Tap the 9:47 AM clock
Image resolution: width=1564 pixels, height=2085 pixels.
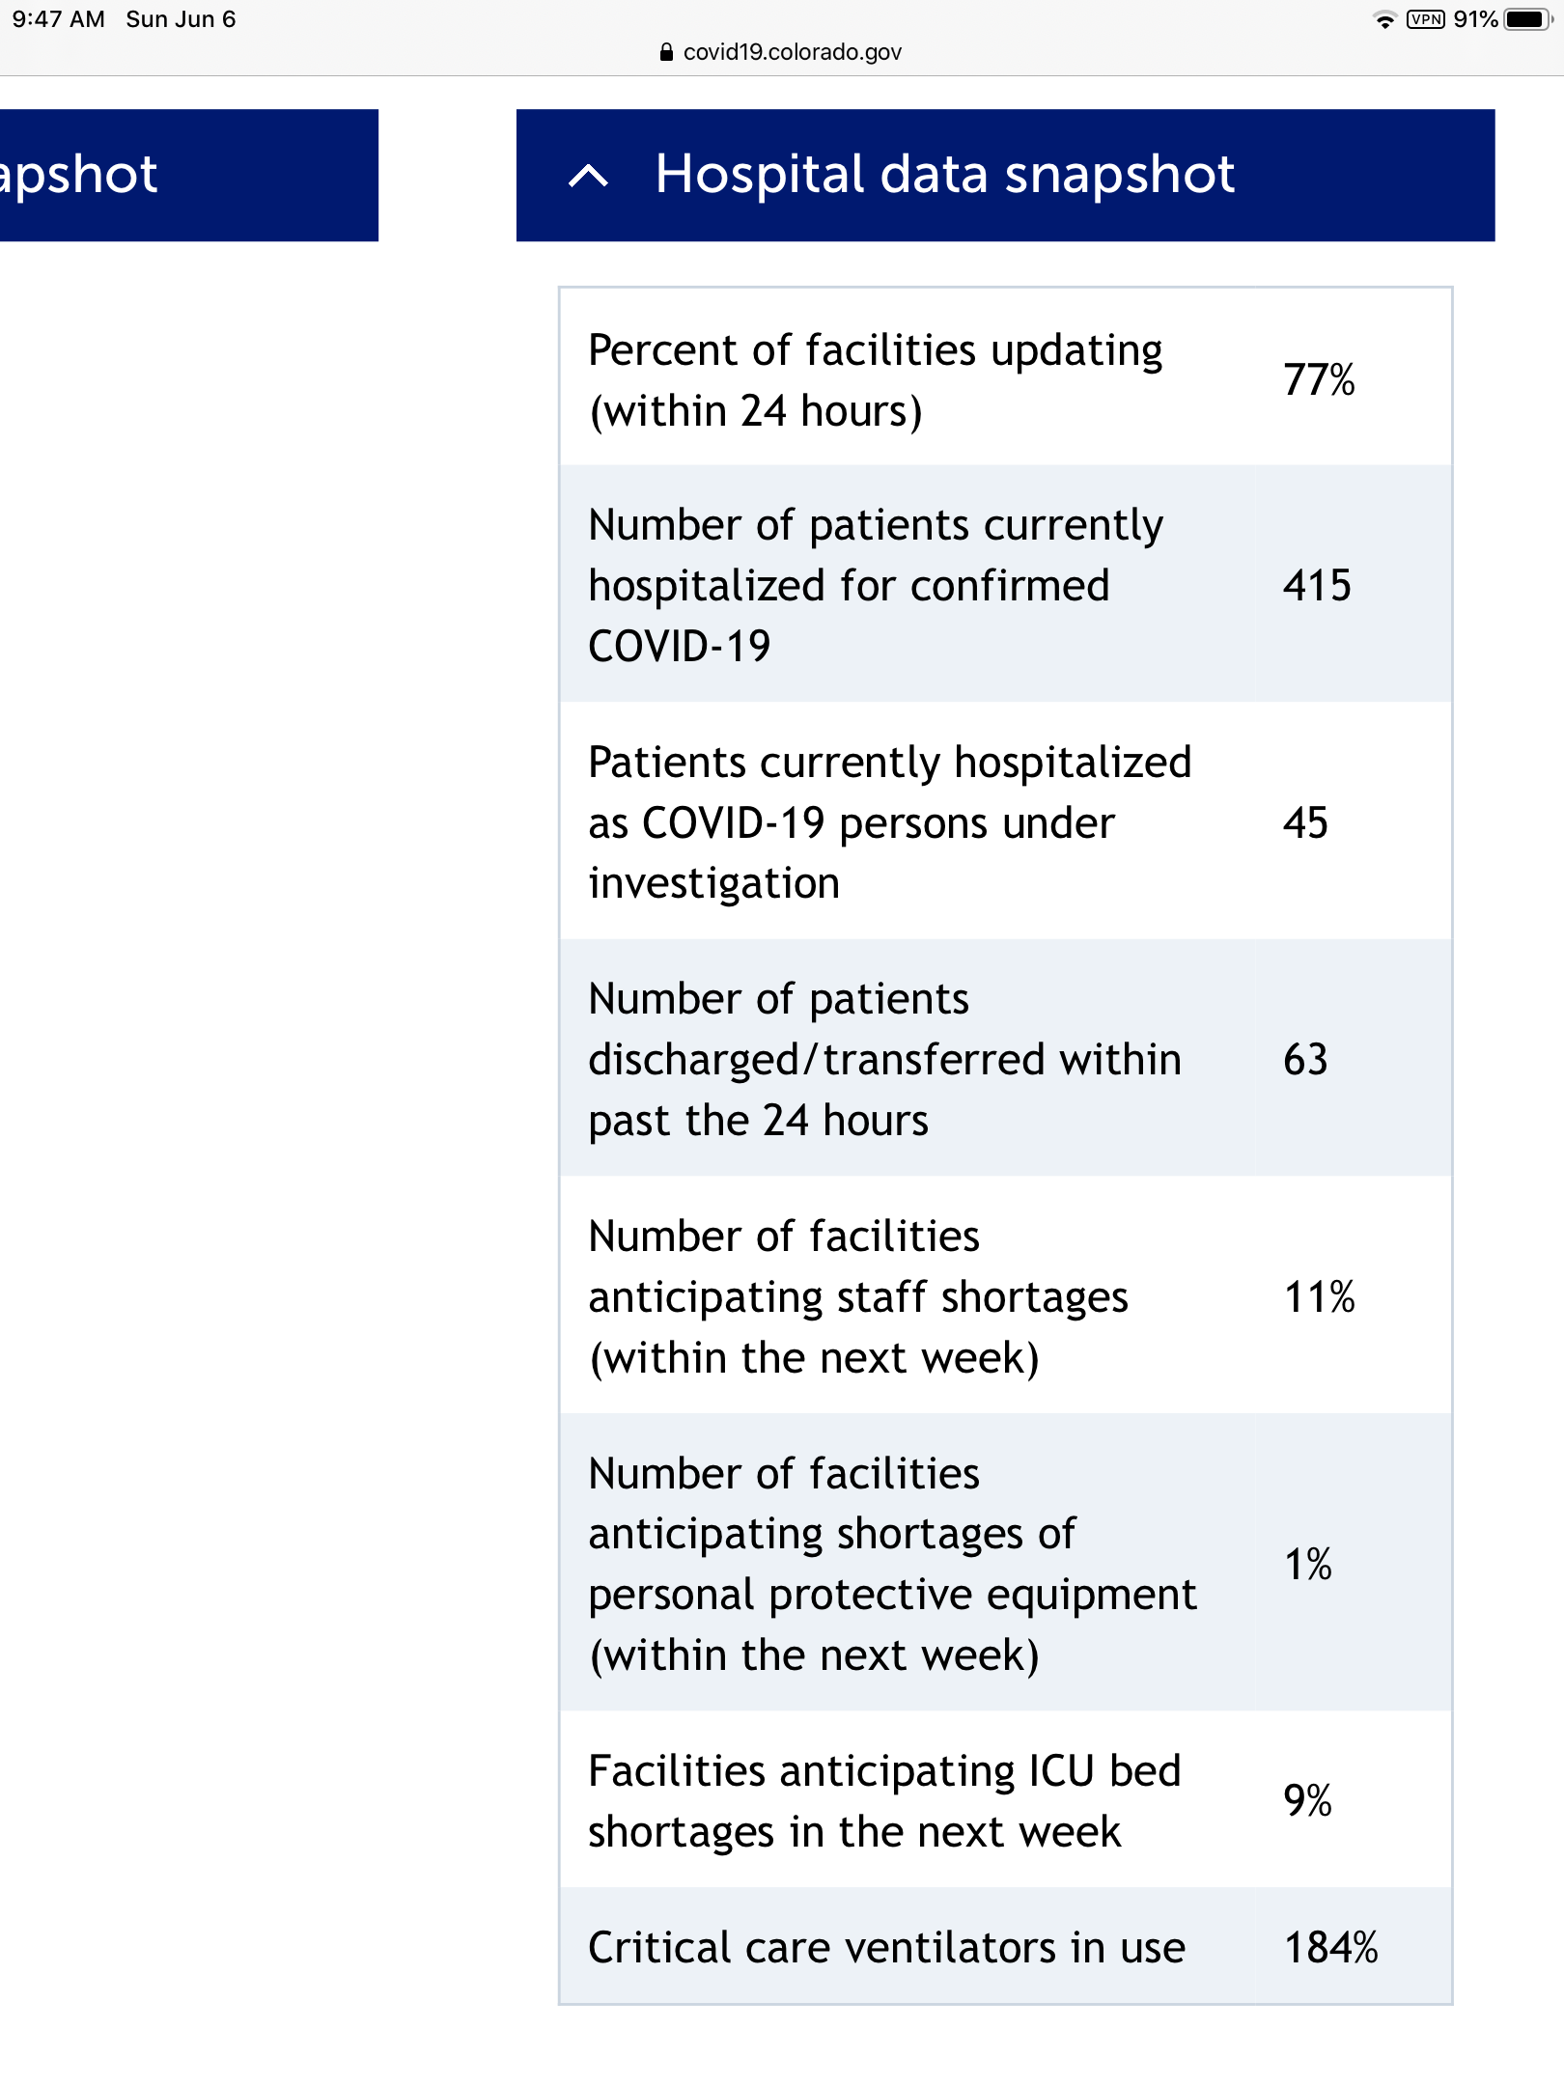[58, 19]
